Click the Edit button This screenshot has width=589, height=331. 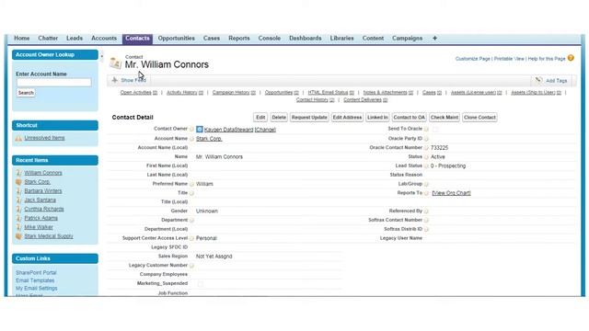(x=260, y=118)
